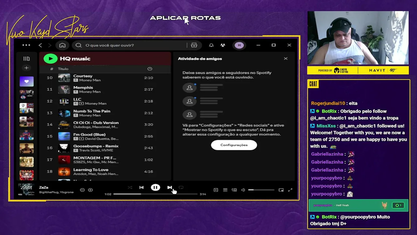Open MissXss username in chat
This screenshot has width=417, height=235.
tap(326, 126)
